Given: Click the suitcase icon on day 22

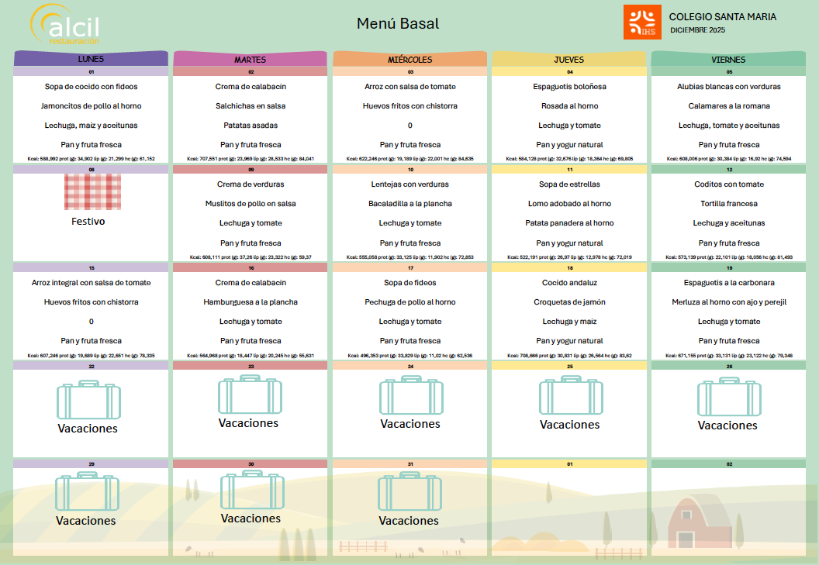Looking at the screenshot, I should (x=88, y=400).
